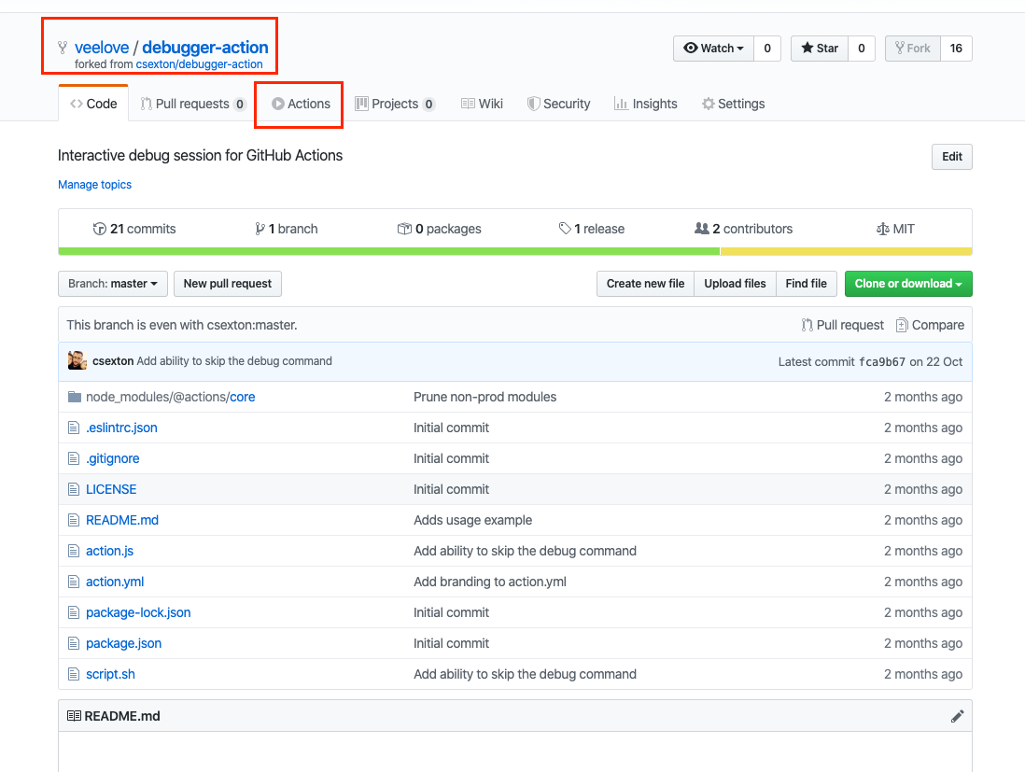
Task: Click the file icon beside script.sh
Action: pos(74,674)
